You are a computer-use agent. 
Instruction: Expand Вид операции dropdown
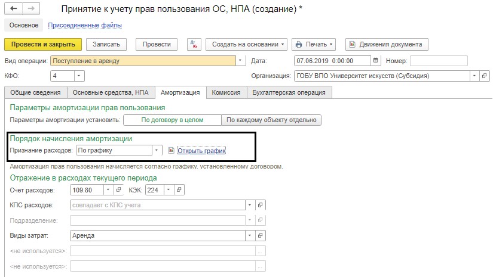click(240, 61)
